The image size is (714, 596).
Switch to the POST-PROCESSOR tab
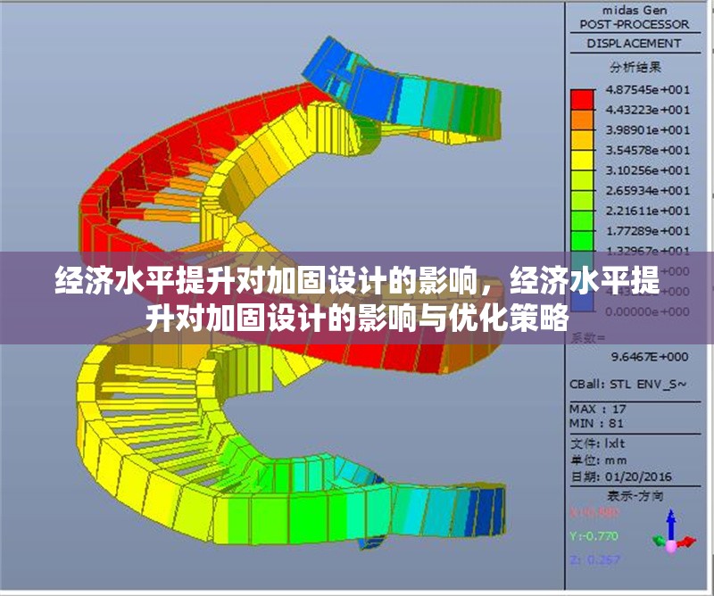(x=635, y=25)
